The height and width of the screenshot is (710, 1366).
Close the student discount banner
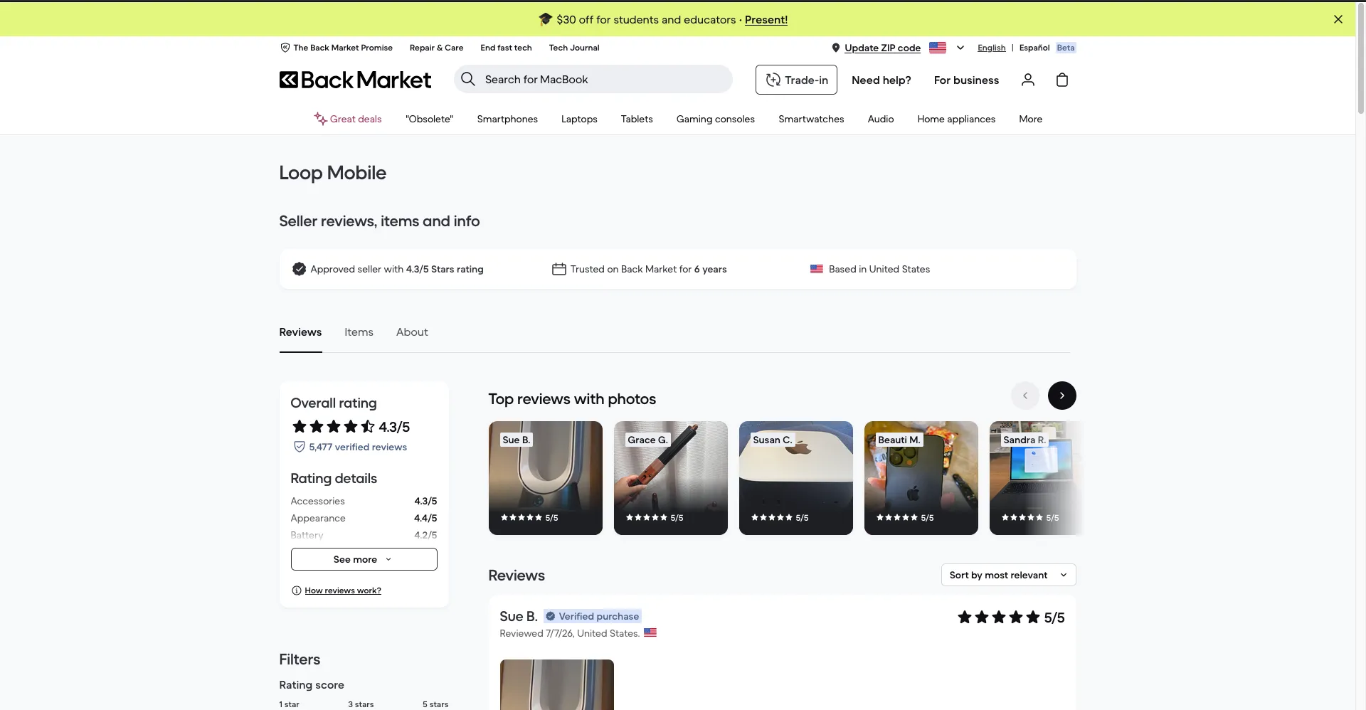click(1338, 19)
